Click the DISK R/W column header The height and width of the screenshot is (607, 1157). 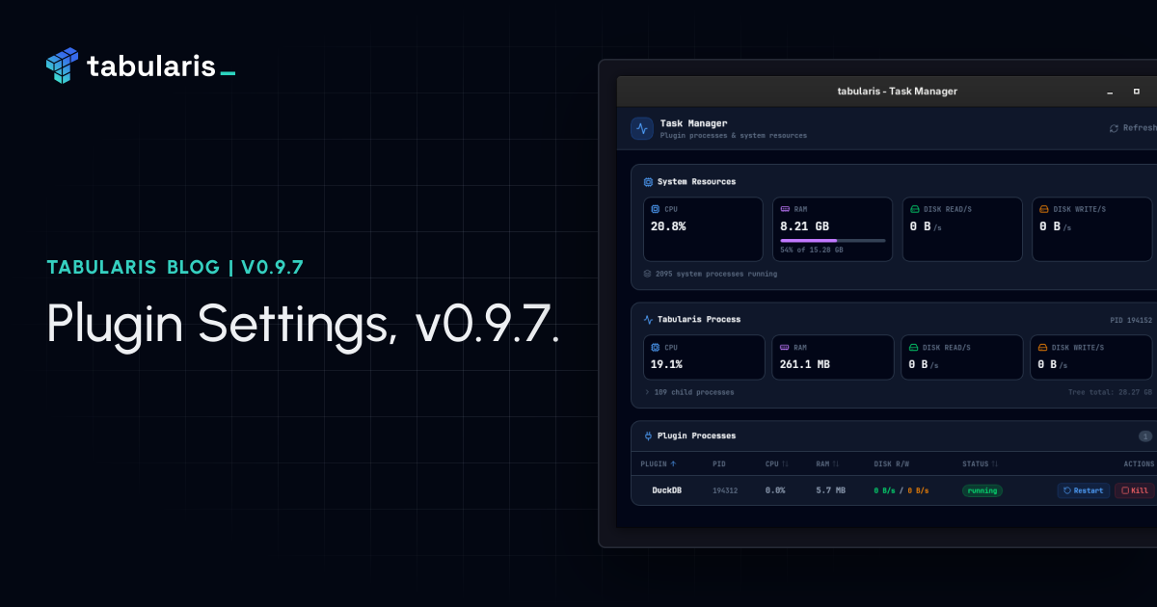tap(891, 463)
